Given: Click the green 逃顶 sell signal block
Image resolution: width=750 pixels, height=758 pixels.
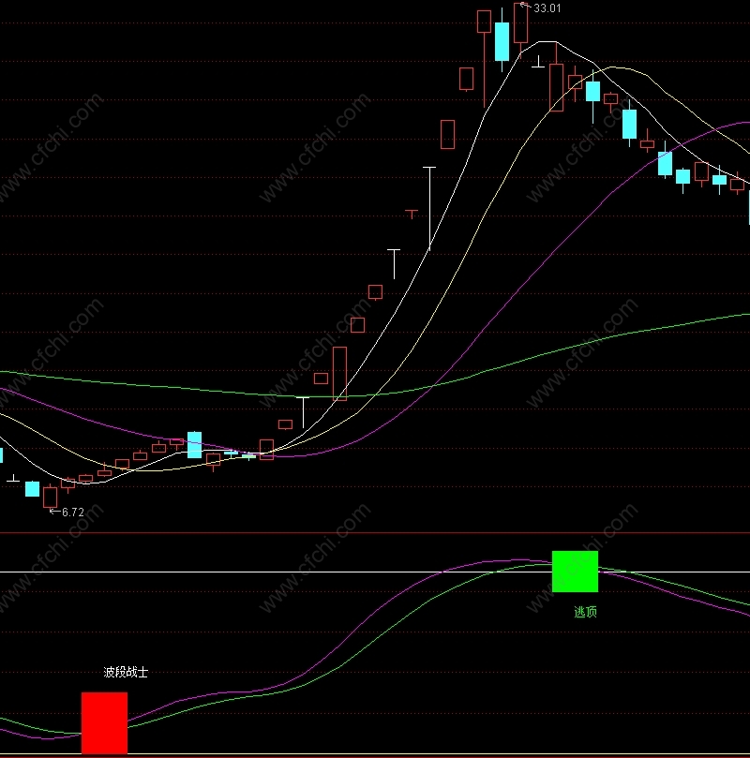Looking at the screenshot, I should pos(575,572).
